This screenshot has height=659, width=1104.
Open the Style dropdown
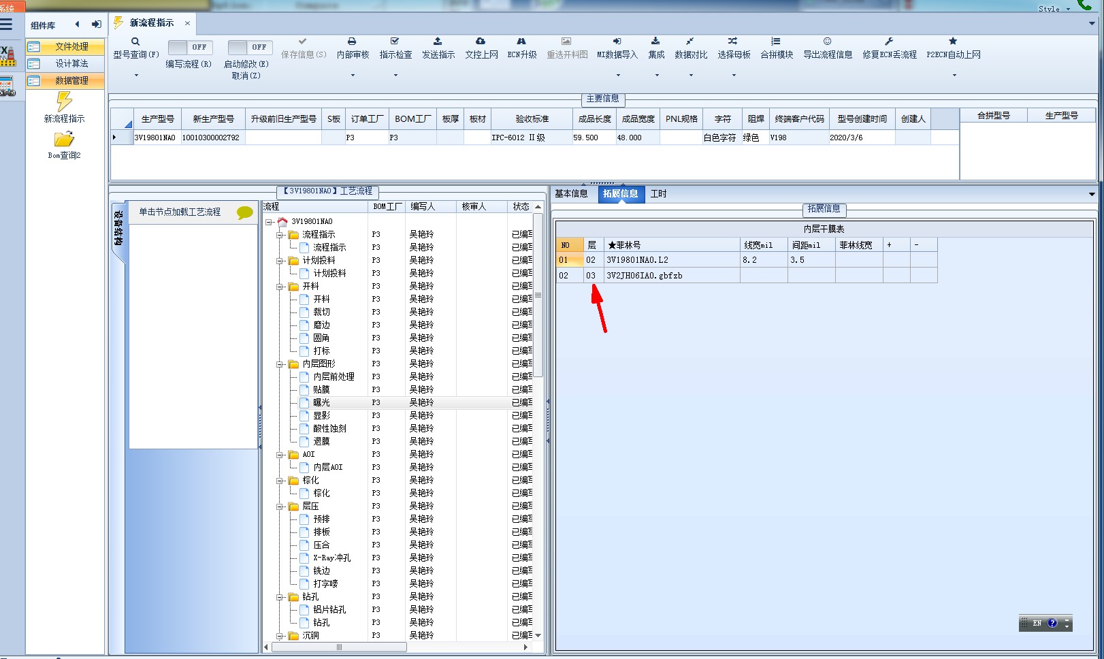[1068, 9]
